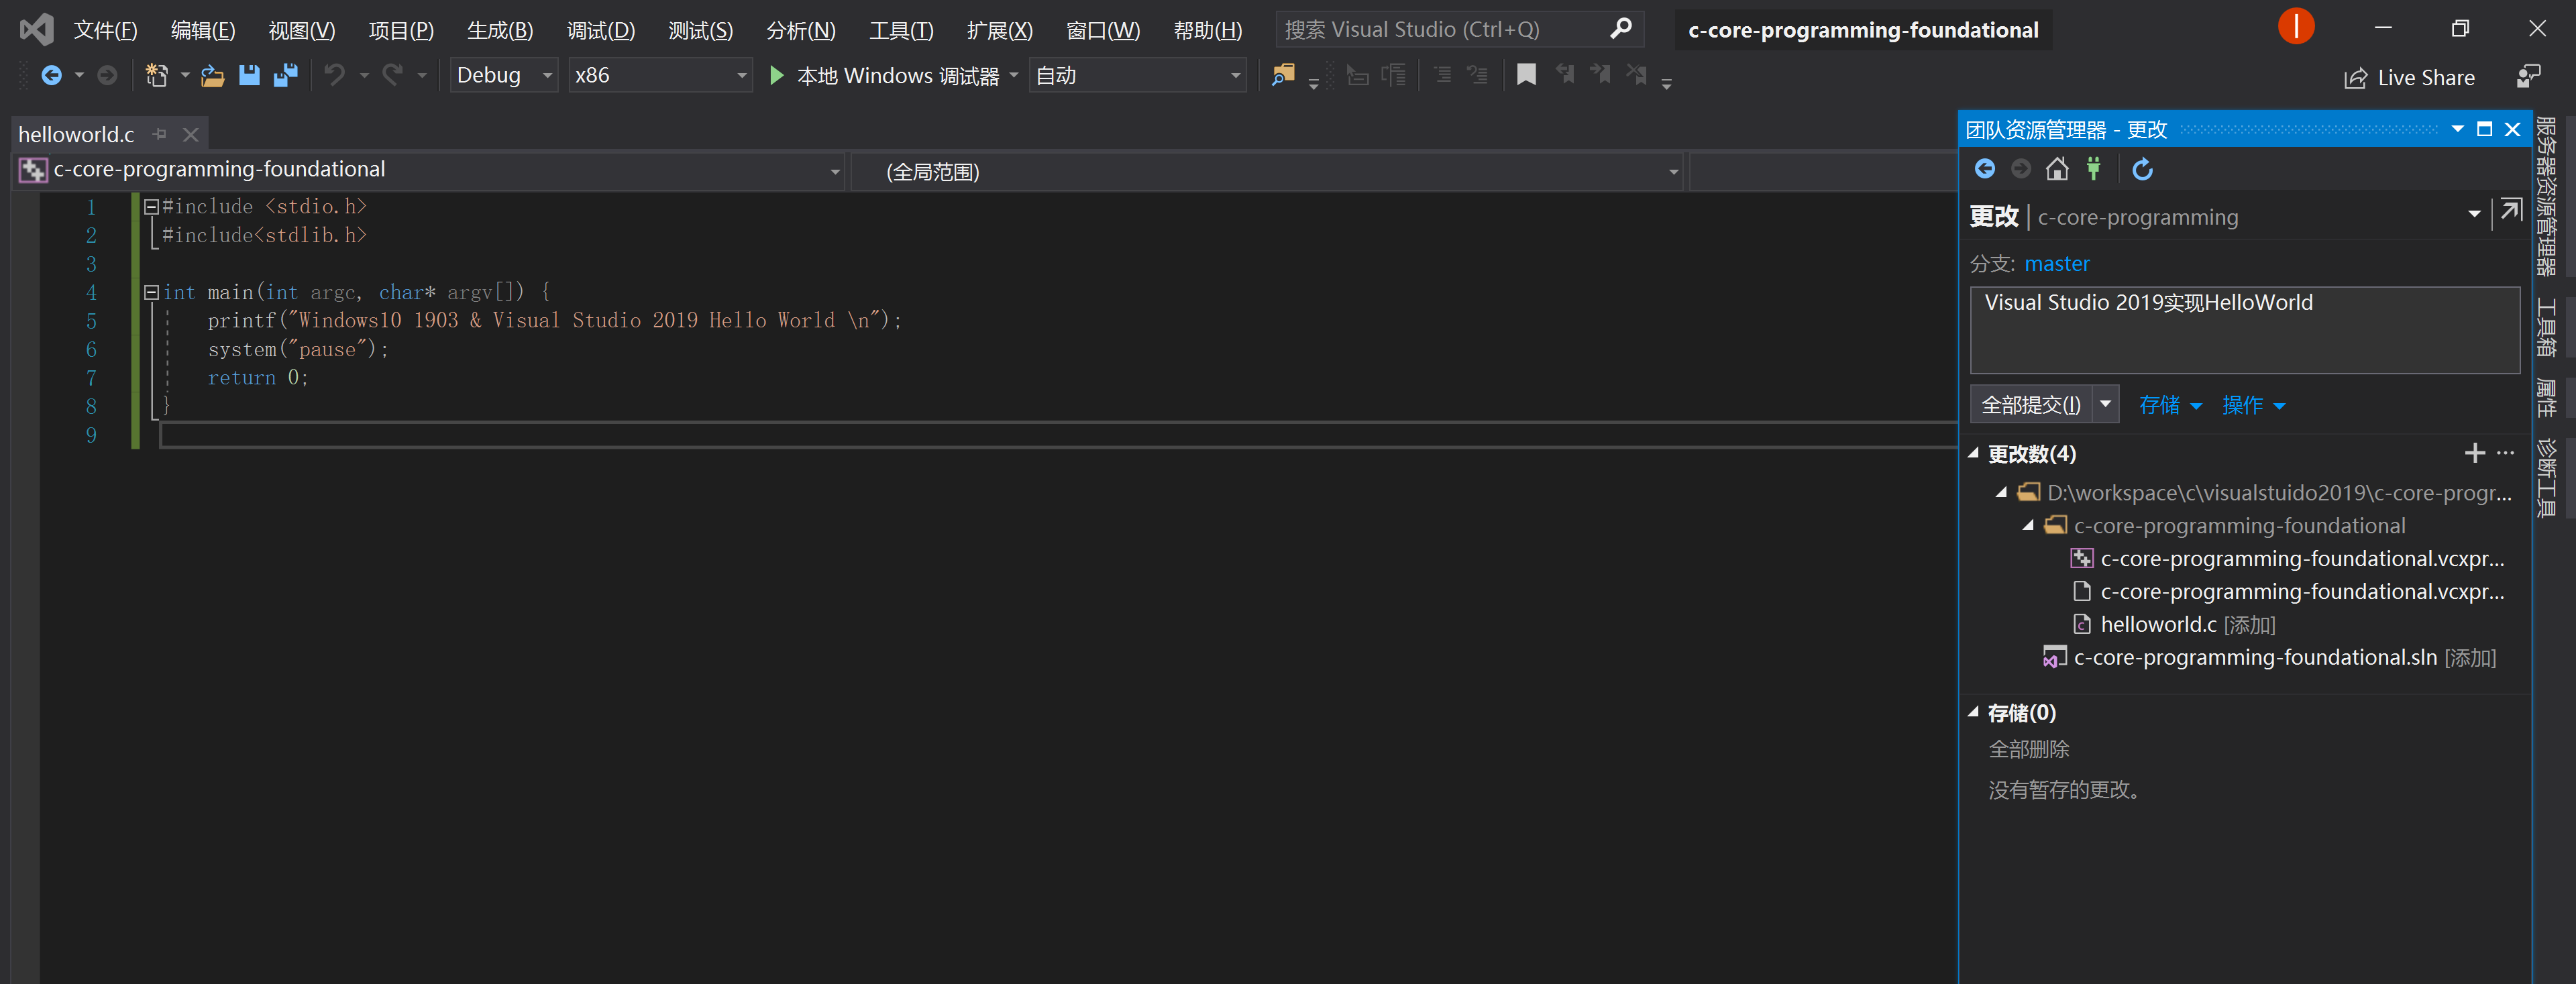Toggle a bookmark on the current line
The height and width of the screenshot is (984, 2576).
click(x=1526, y=74)
